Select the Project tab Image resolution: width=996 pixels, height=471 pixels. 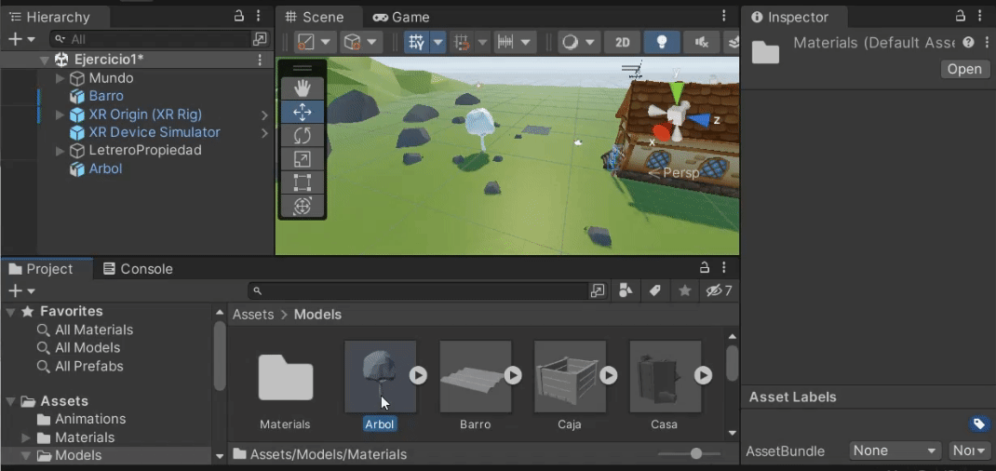coord(41,269)
